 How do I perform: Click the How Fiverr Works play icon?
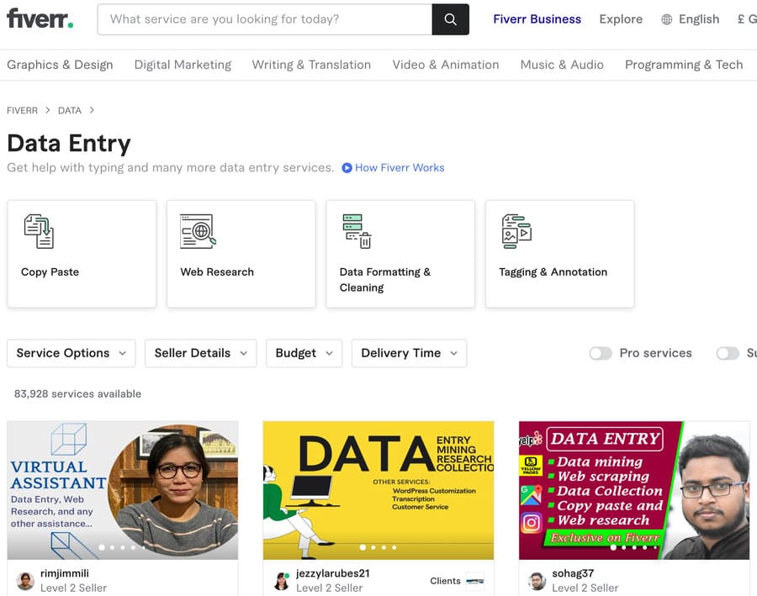click(347, 168)
